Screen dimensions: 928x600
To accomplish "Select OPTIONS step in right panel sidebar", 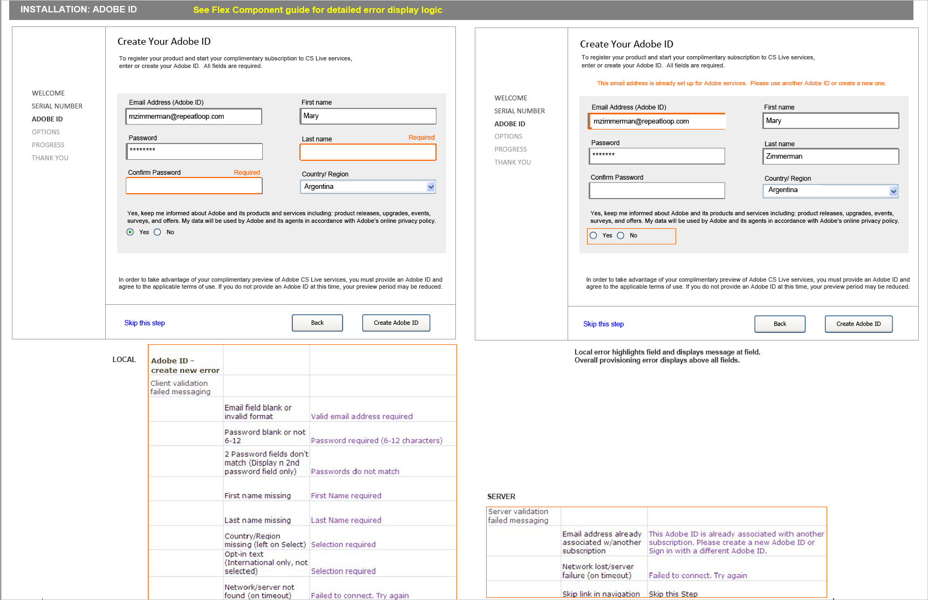I will click(508, 137).
